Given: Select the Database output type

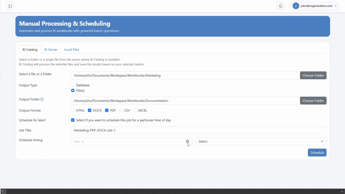Looking at the screenshot, I should click(73, 85).
